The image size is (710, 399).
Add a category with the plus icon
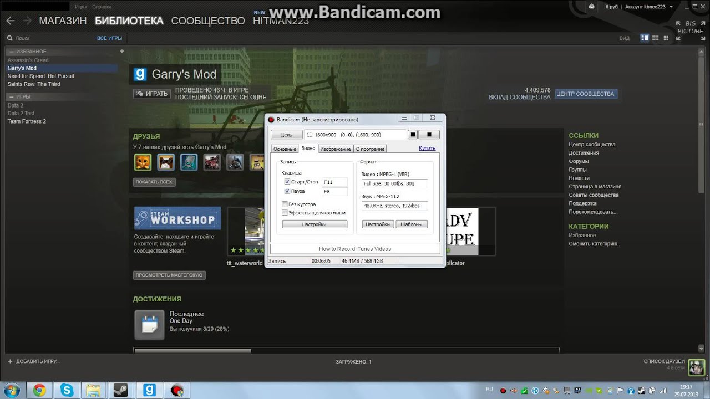tap(121, 51)
